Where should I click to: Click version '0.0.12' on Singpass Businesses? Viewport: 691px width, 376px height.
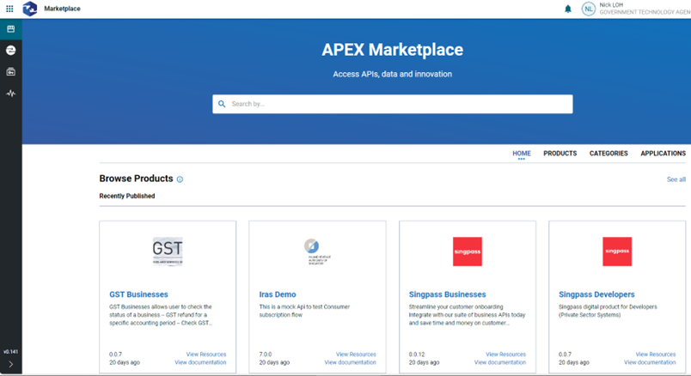click(x=417, y=355)
